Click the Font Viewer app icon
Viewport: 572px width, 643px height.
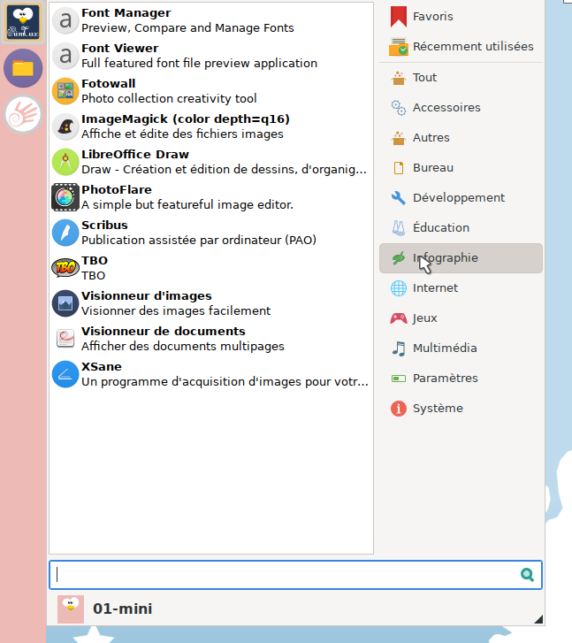pyautogui.click(x=65, y=56)
